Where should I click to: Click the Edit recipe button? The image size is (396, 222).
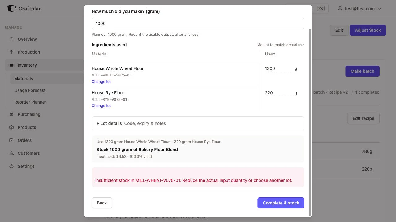[363, 118]
